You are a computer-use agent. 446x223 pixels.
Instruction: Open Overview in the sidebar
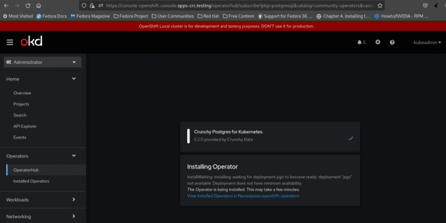(22, 93)
